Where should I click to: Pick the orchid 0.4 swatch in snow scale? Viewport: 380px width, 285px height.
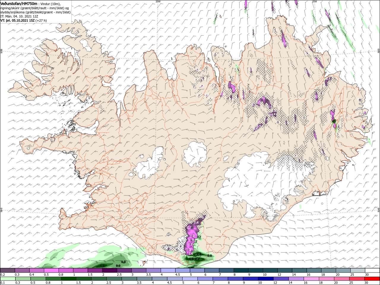coord(37,270)
